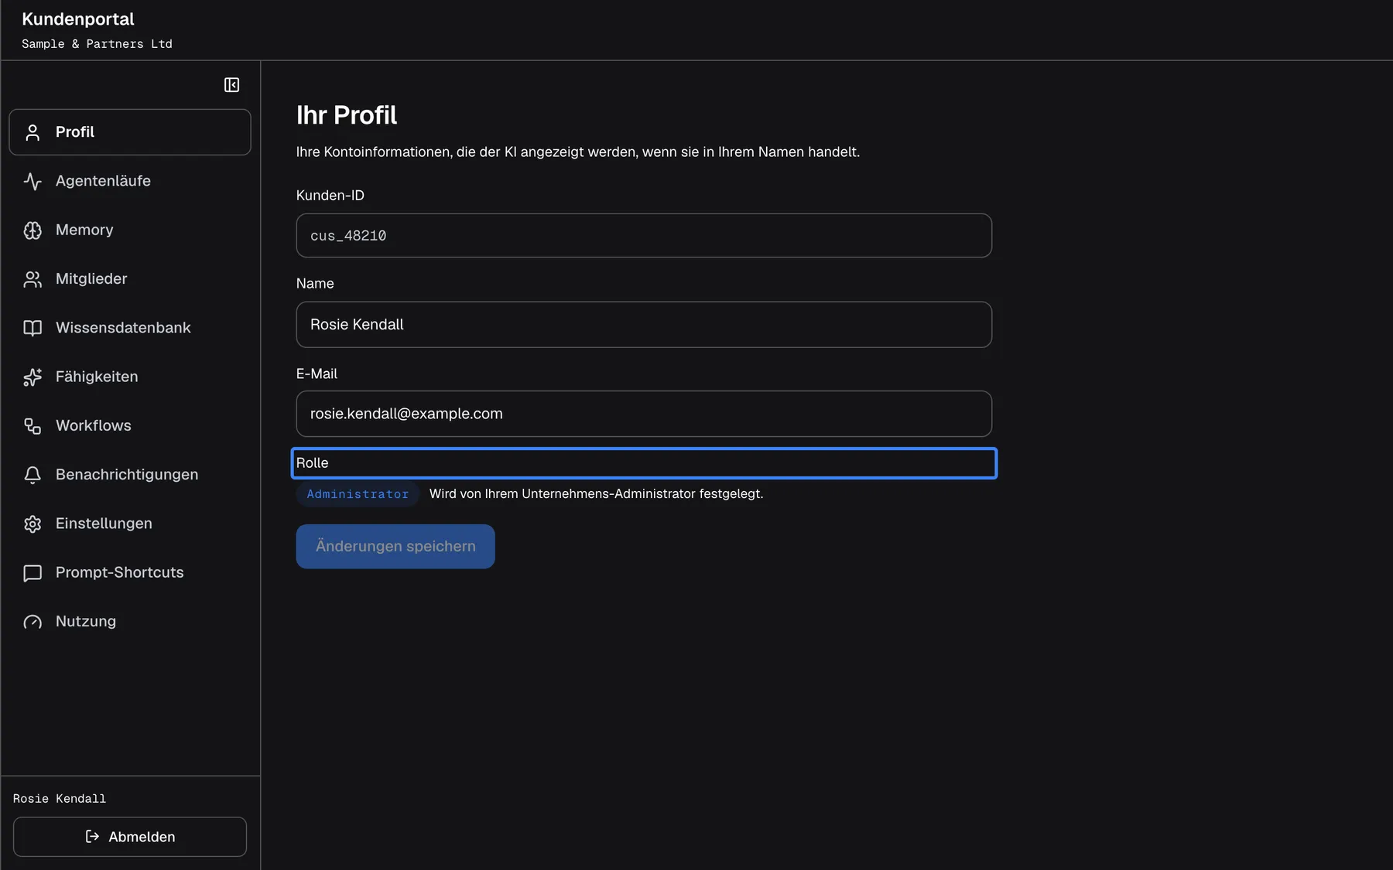Click the Benachrichtigungen bell icon
This screenshot has width=1393, height=870.
pyautogui.click(x=33, y=475)
